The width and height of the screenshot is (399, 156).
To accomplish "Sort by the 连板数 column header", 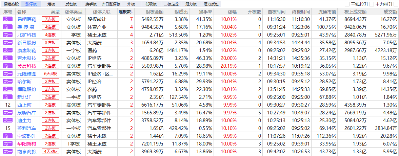I will [126, 12].
